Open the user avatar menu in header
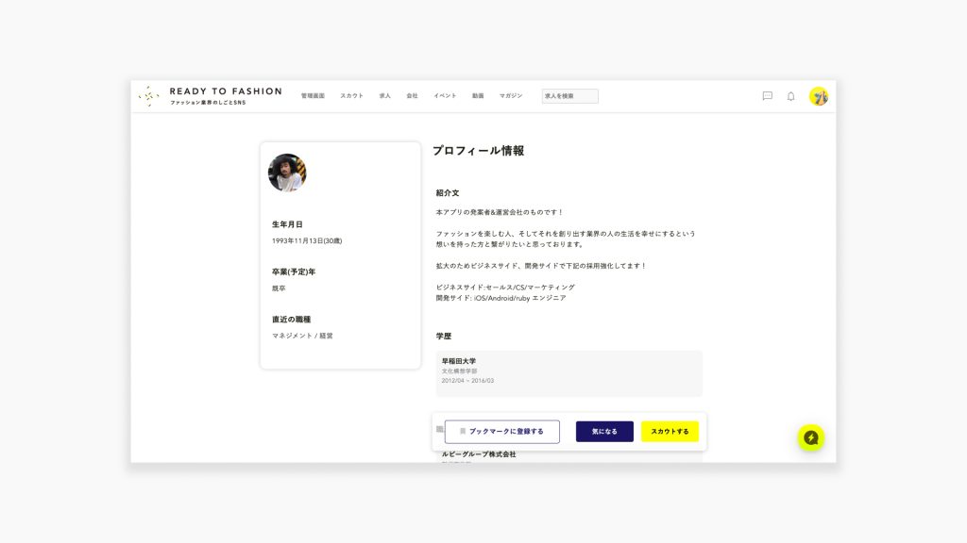The image size is (967, 543). click(819, 96)
